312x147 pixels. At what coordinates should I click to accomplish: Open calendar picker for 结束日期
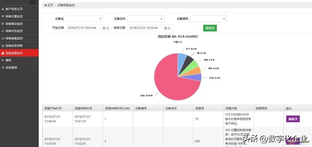[165, 28]
